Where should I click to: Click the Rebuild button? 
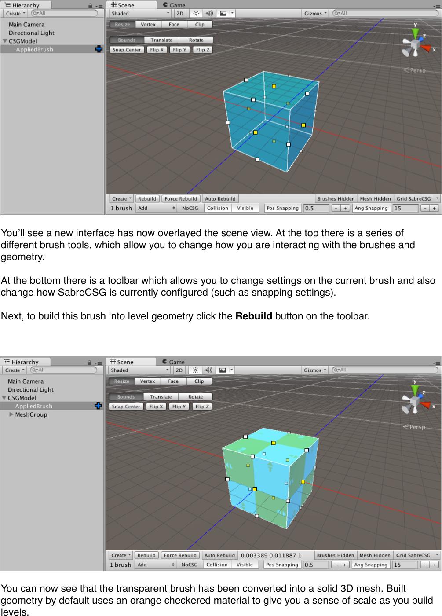coord(147,198)
